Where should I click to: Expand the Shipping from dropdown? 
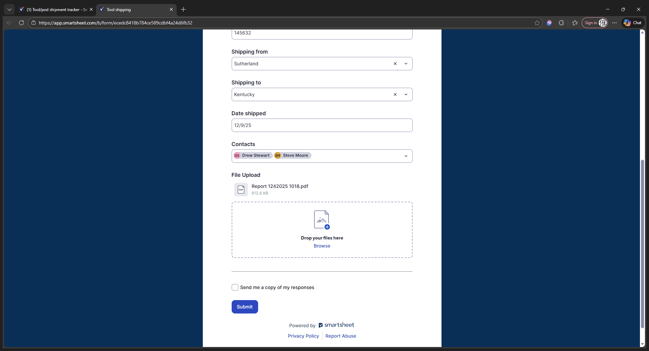click(406, 64)
